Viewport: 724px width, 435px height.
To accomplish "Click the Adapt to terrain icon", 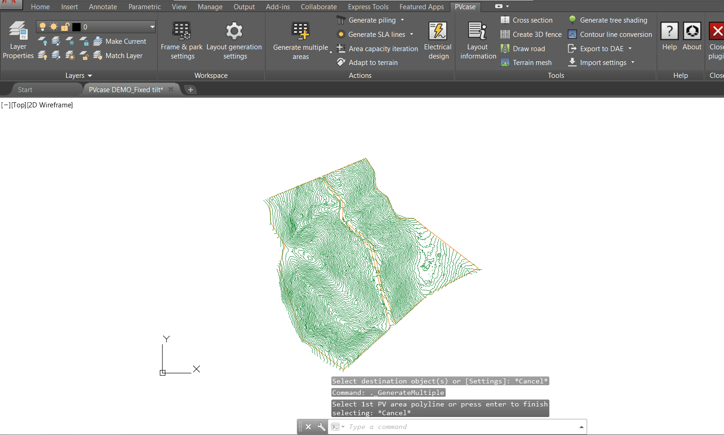I will click(x=341, y=62).
